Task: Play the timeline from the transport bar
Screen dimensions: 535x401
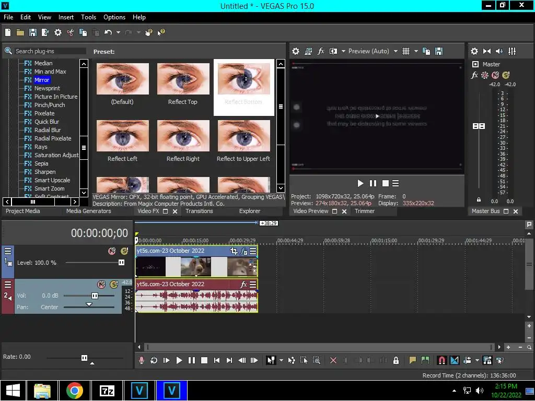Action: click(179, 360)
